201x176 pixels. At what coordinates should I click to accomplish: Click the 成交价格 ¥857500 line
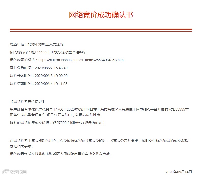pos(58,123)
